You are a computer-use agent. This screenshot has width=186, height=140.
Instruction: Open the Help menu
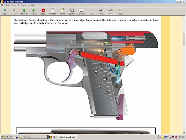pos(33,5)
